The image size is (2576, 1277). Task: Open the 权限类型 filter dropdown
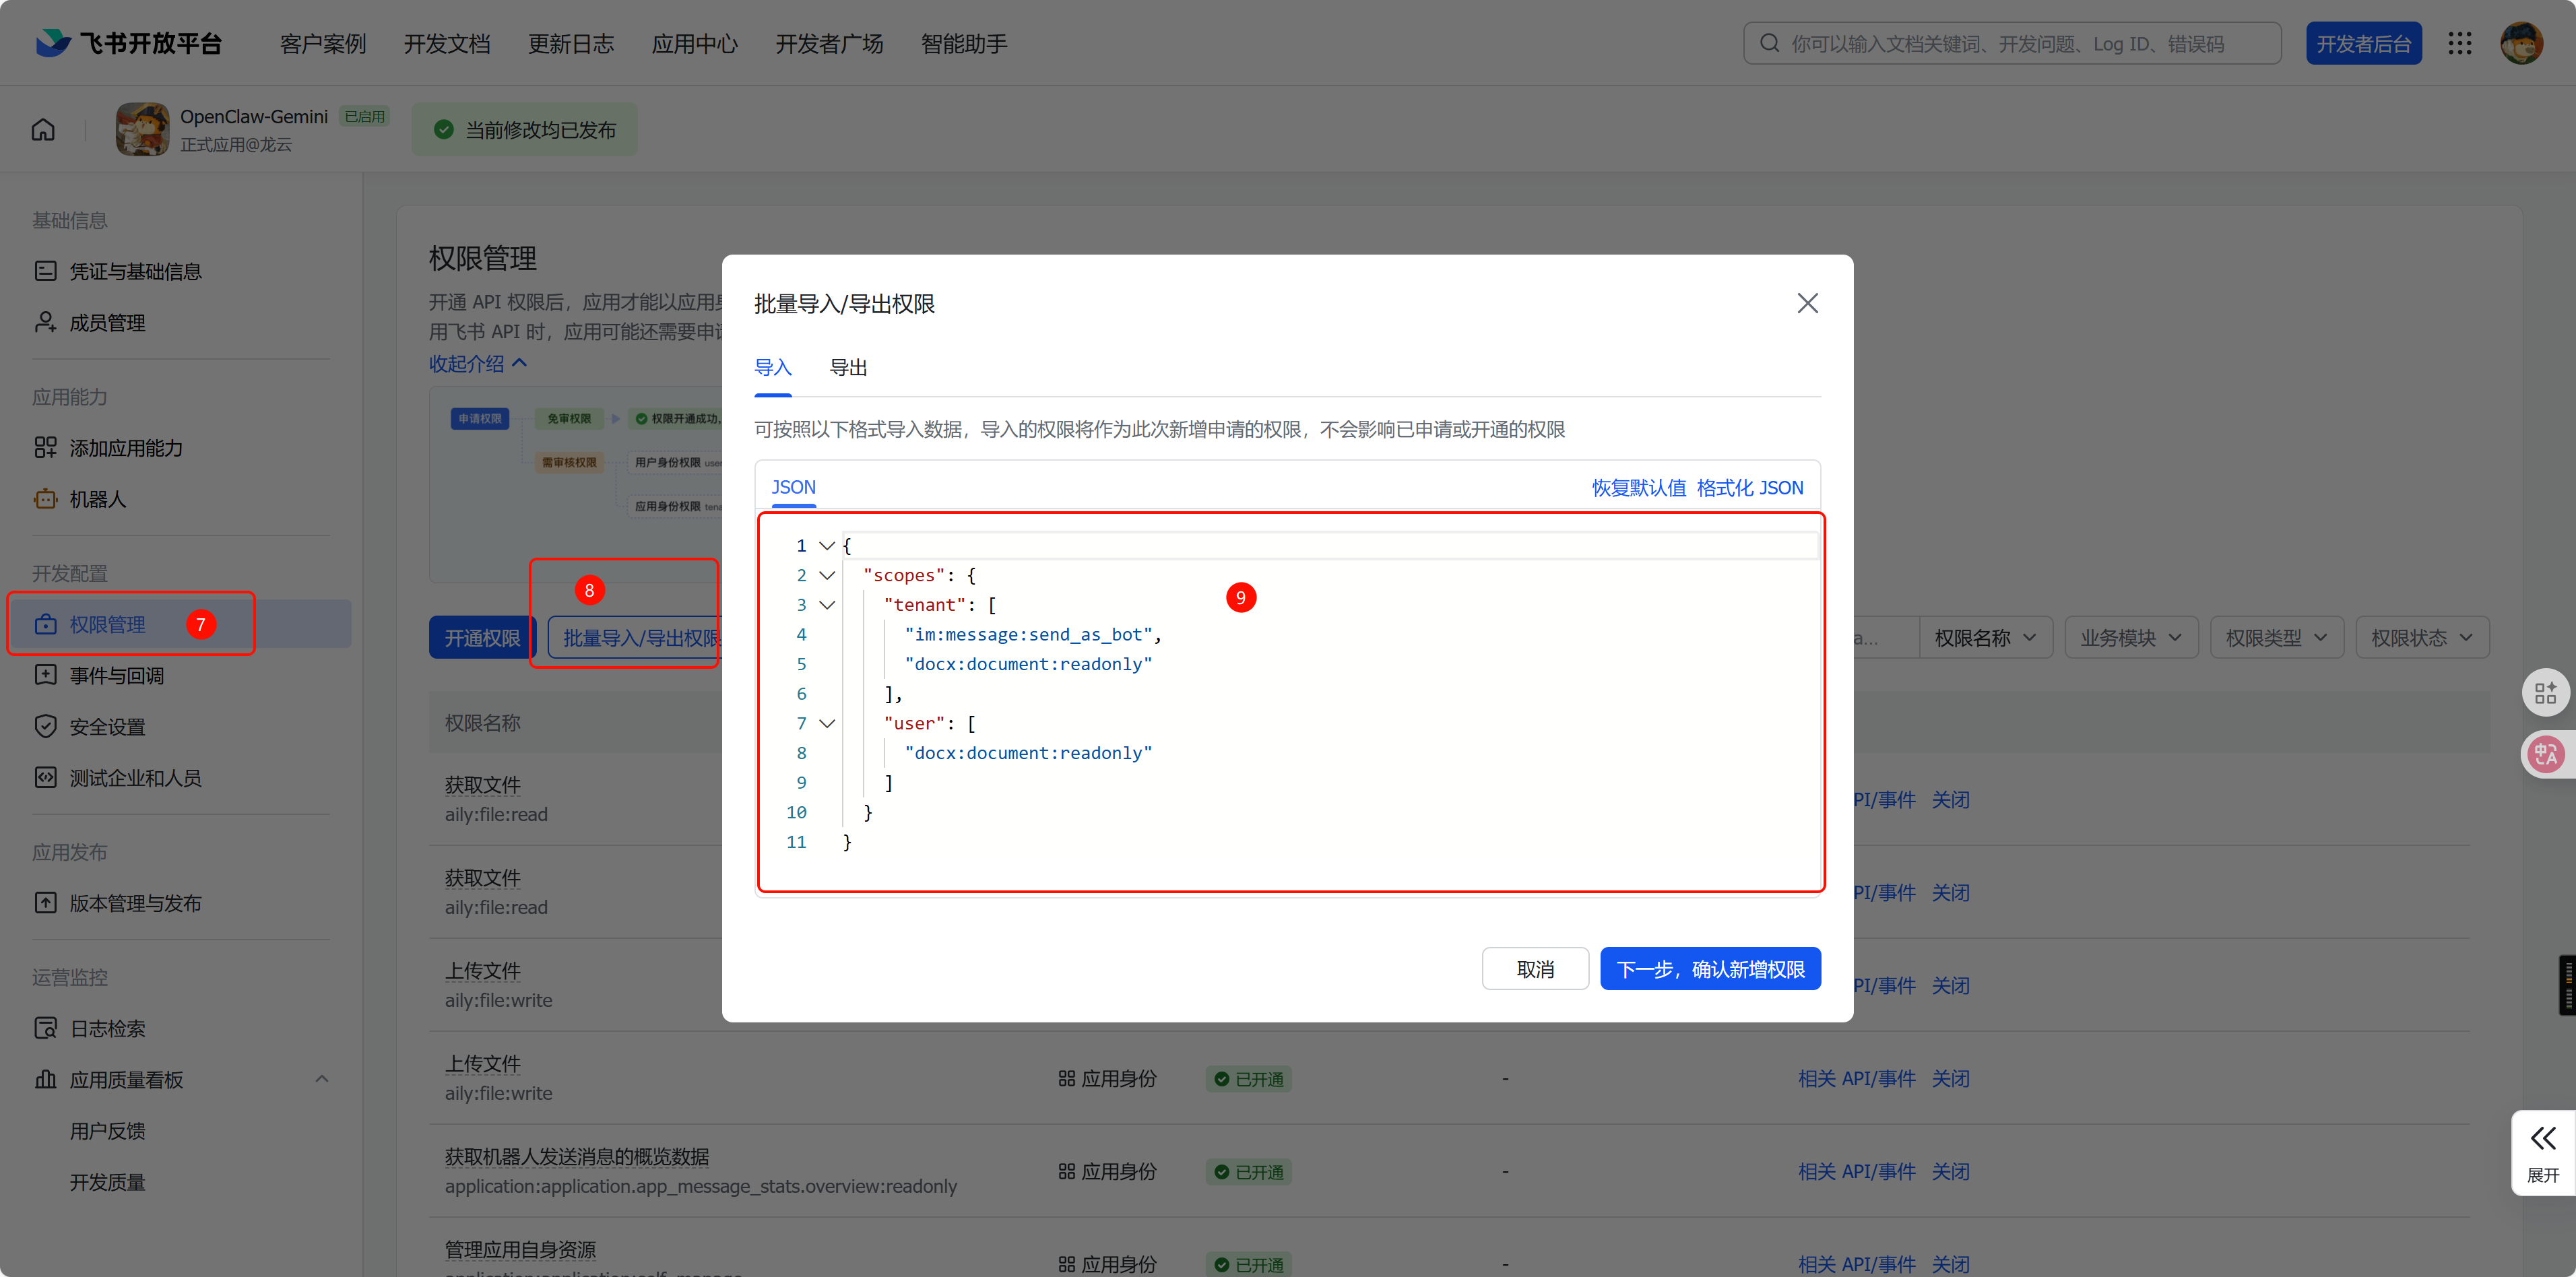coord(2276,638)
